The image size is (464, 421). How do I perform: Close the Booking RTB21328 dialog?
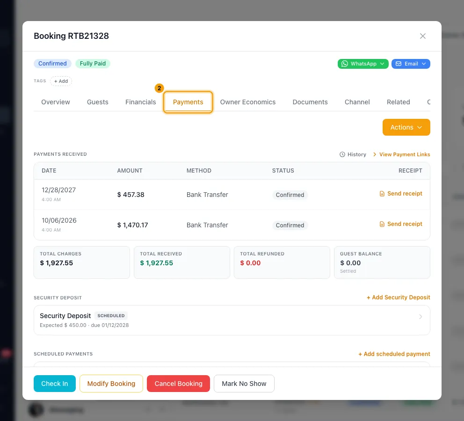422,36
